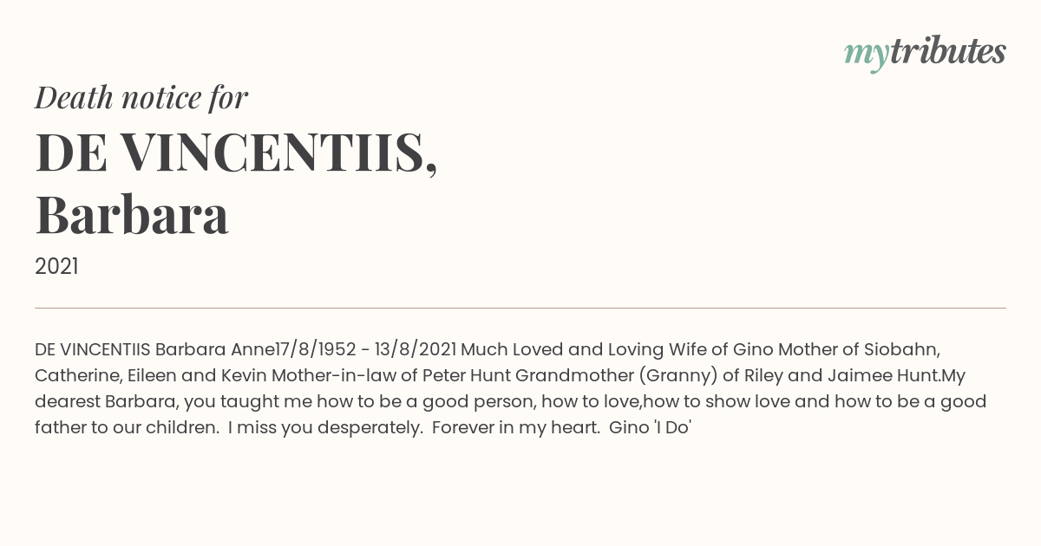Click the dates 17/8/1952 - 13/8/2021
This screenshot has width=1041, height=546.
tap(366, 349)
